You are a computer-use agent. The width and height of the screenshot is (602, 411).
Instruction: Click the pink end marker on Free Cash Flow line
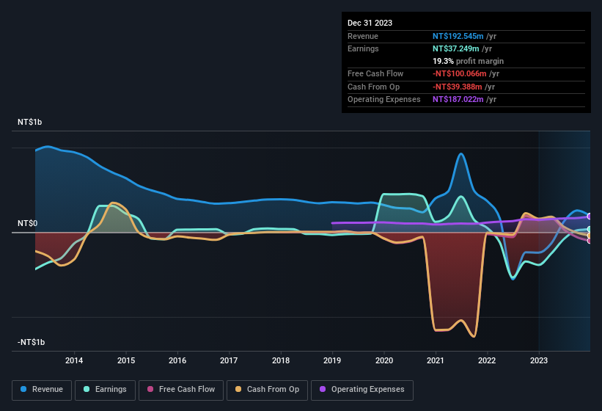[x=590, y=241]
